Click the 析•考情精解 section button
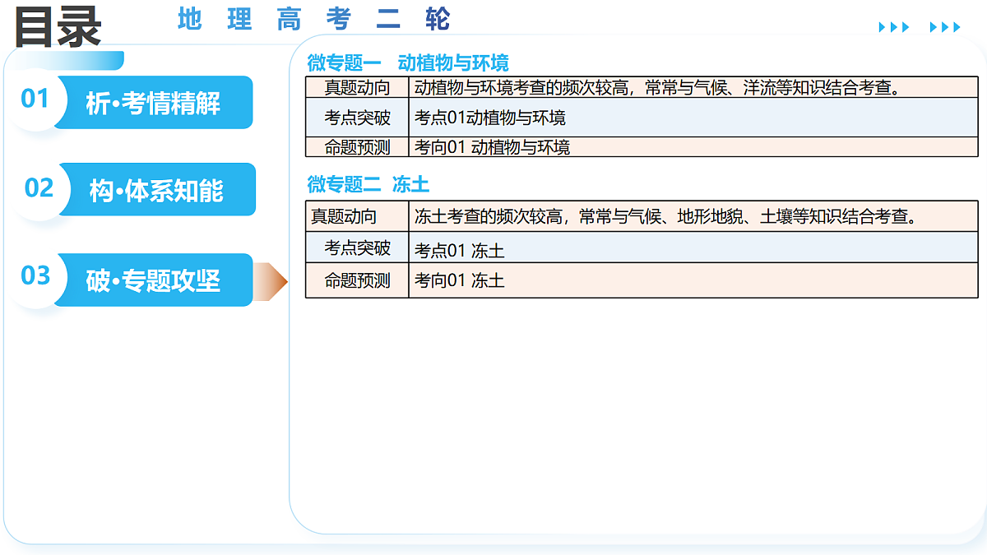The image size is (987, 555). point(153,103)
